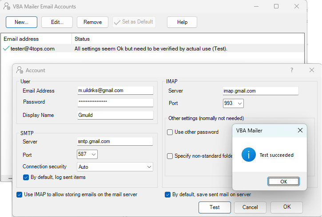Click the IMAP Server field imap.gmail.com
This screenshot has height=217, width=322.
pyautogui.click(x=261, y=91)
